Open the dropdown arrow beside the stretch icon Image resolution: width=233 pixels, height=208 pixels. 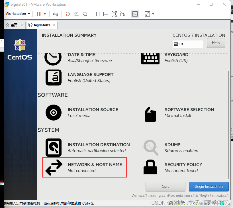(153, 14)
